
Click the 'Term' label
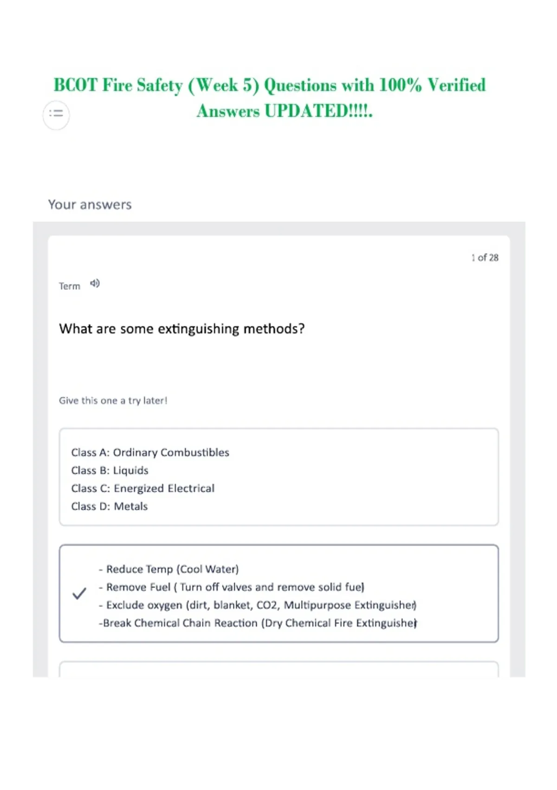tap(70, 286)
